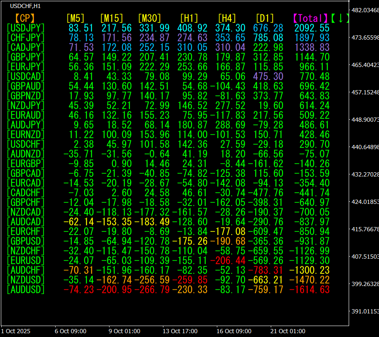Select the AUDUSD pair label
The height and width of the screenshot is (337, 379).
[25, 289]
